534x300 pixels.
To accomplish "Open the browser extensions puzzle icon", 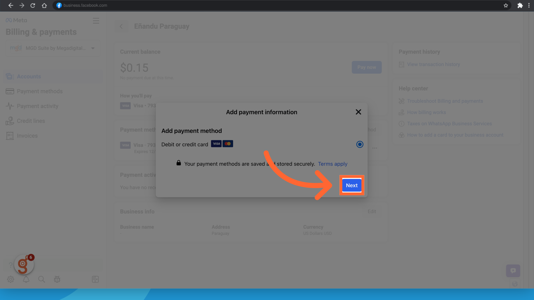I will pos(520,5).
